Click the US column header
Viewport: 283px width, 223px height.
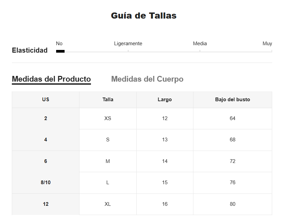(x=46, y=100)
